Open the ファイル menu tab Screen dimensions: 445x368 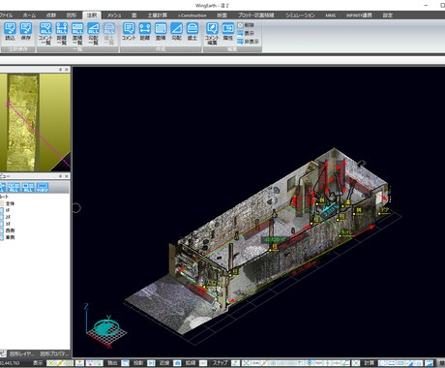pyautogui.click(x=6, y=15)
